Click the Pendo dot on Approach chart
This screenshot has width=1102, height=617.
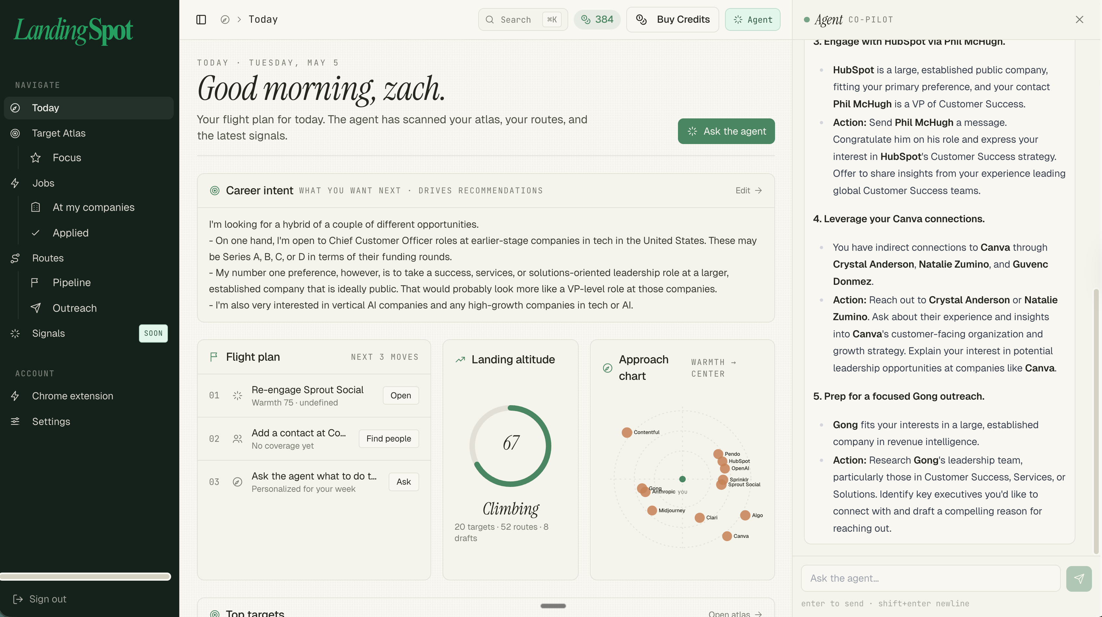click(718, 454)
